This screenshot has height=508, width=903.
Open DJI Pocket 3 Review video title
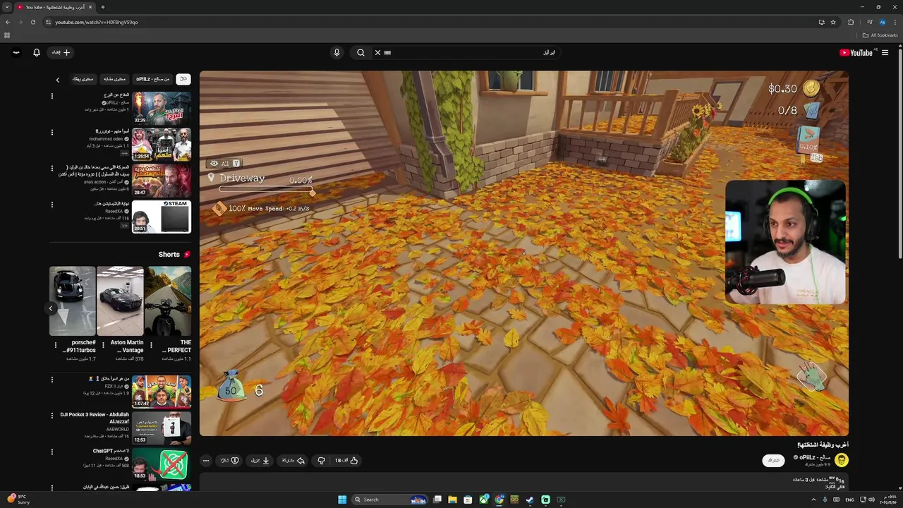95,417
